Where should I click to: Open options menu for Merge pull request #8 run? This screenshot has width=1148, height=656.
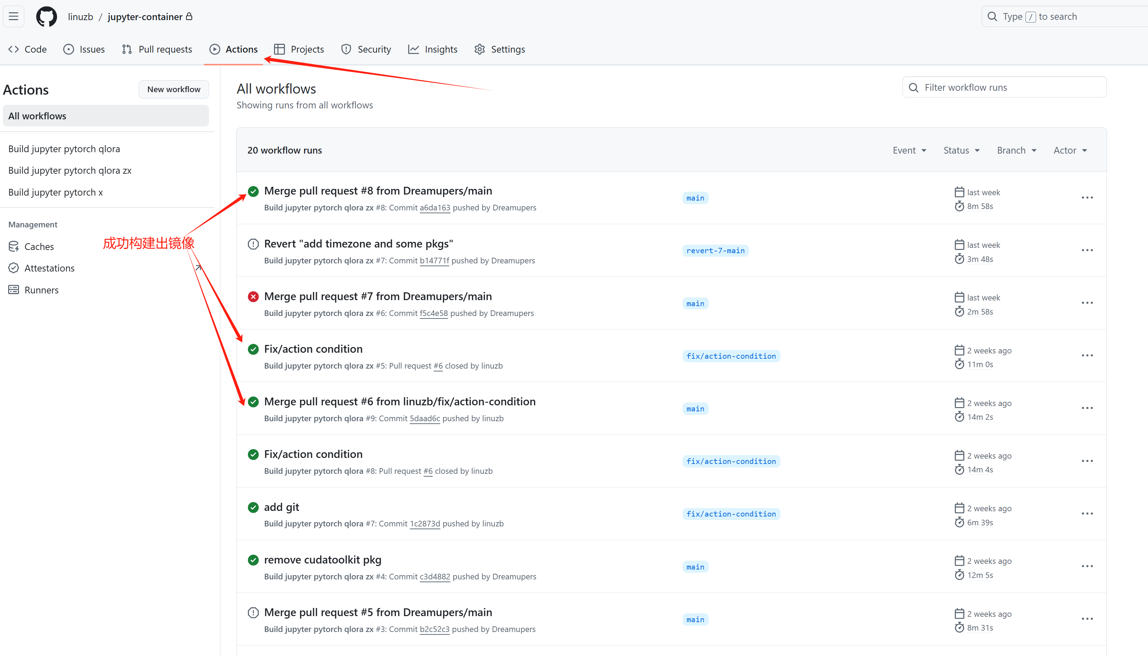1088,198
